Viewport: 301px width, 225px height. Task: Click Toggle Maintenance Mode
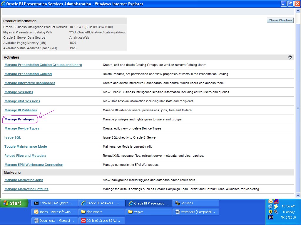(26, 146)
